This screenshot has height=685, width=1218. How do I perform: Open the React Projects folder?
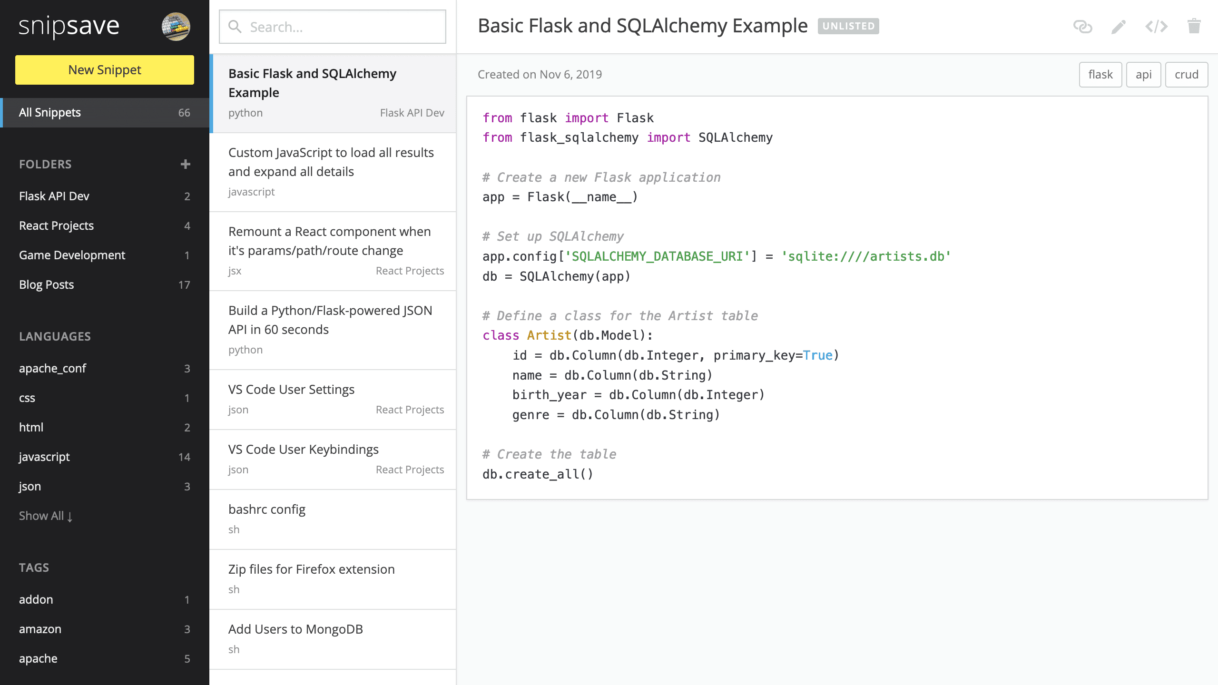pyautogui.click(x=105, y=225)
